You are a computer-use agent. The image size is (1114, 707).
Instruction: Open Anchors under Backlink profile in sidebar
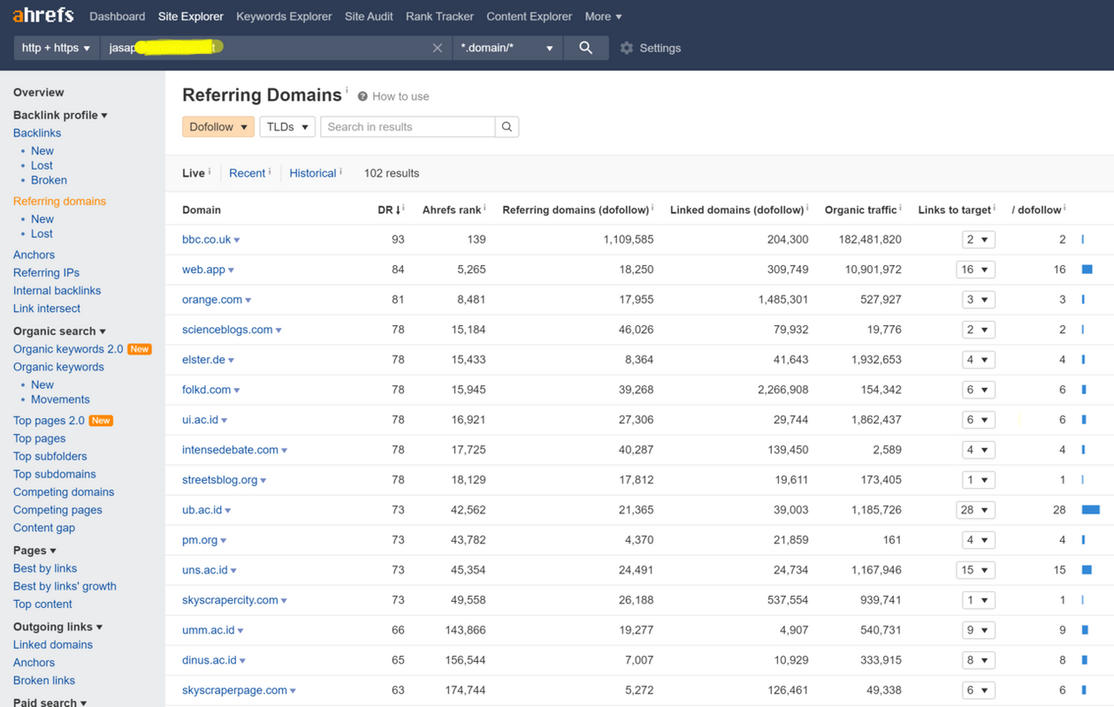(x=34, y=255)
